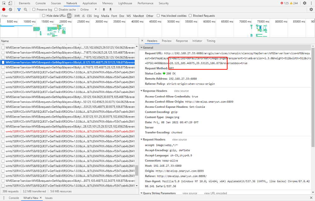Tick checkbox of the red wmts request row
This screenshot has height=201, width=315.
3,131
